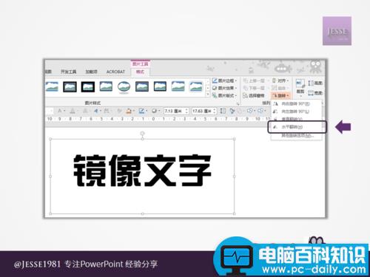Open the Align (对齐) dropdown
The image size is (370, 277).
(x=280, y=81)
